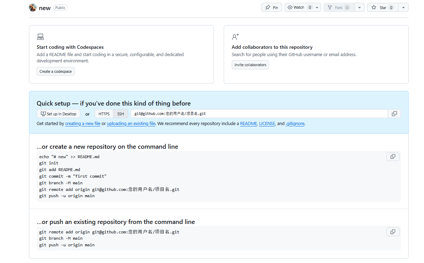Open the Set up in Desktop button
The height and width of the screenshot is (263, 424).
(58, 114)
